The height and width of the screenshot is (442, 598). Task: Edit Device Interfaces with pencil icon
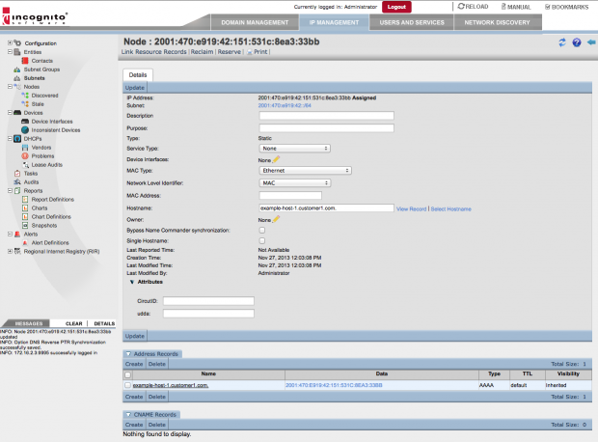(x=276, y=159)
